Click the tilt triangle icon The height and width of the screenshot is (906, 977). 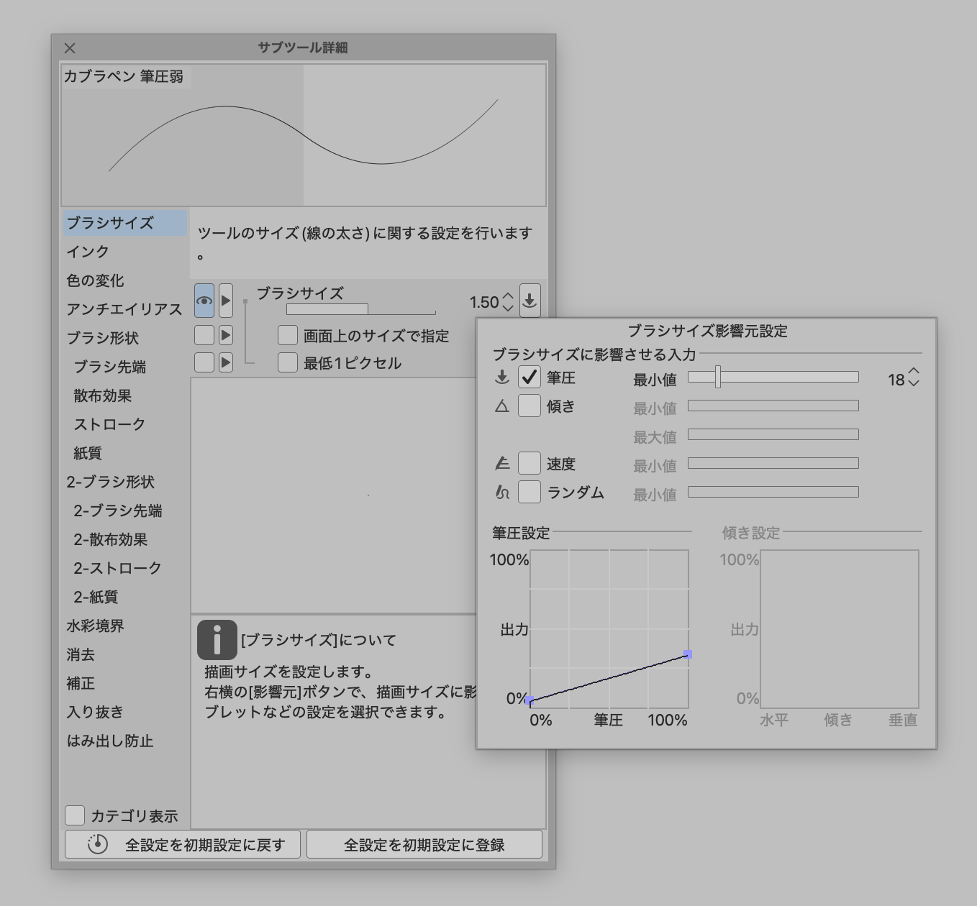[x=502, y=406]
